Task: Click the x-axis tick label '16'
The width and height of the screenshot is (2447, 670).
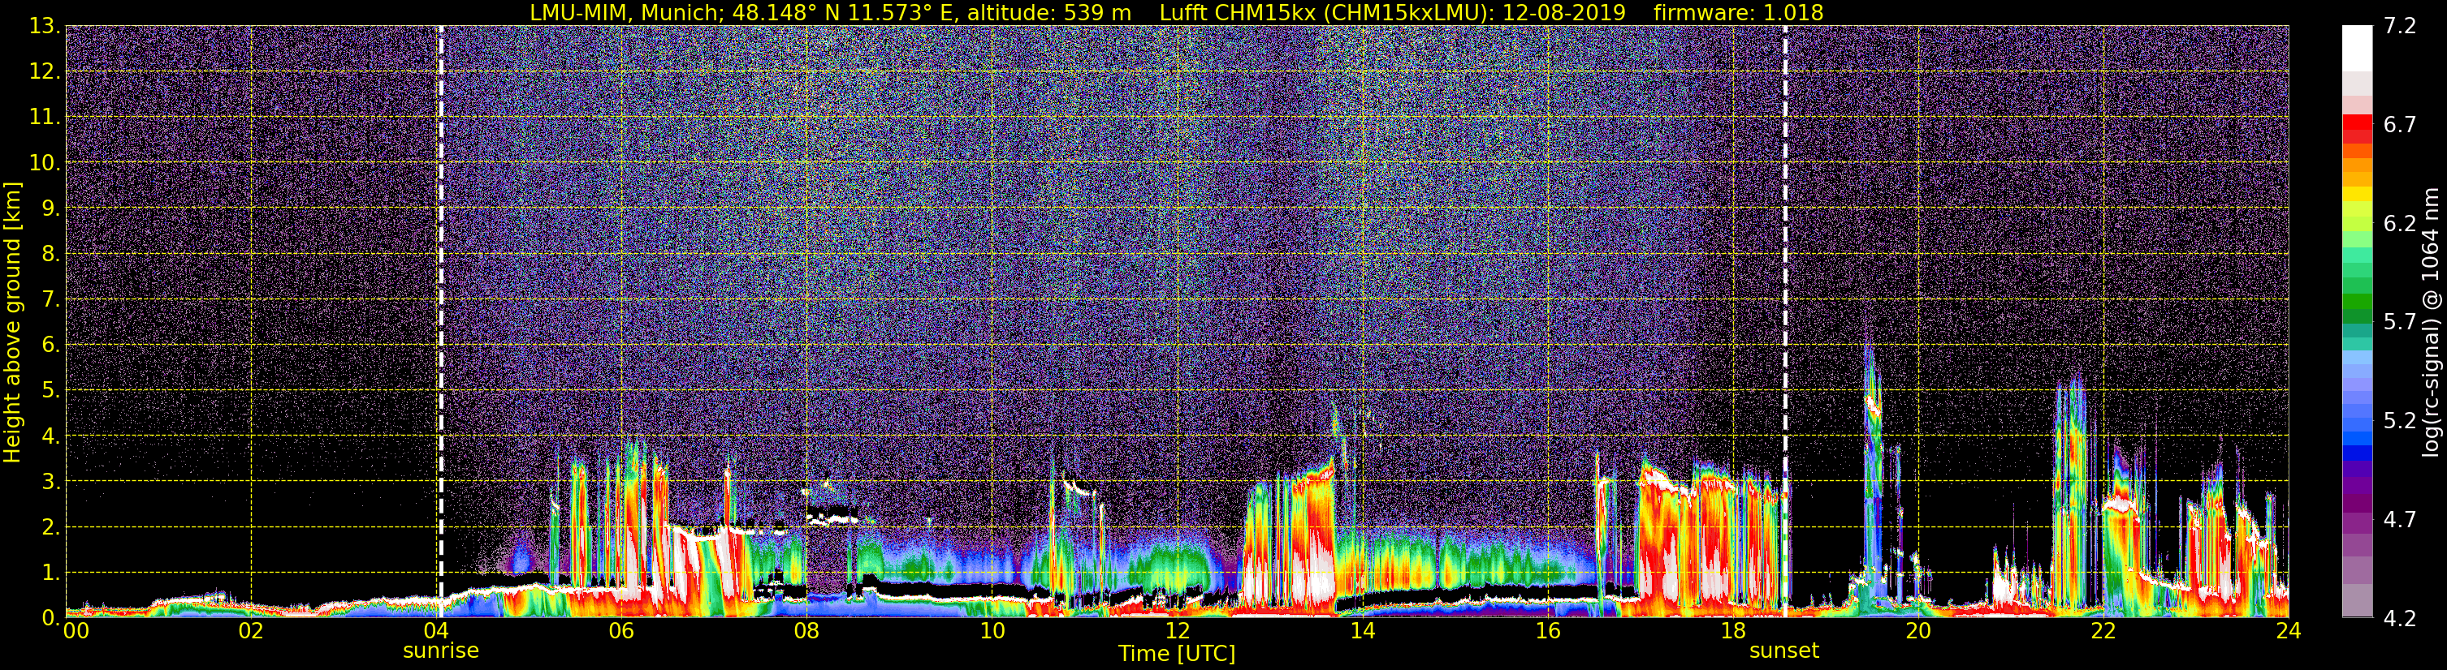Action: pyautogui.click(x=1547, y=632)
